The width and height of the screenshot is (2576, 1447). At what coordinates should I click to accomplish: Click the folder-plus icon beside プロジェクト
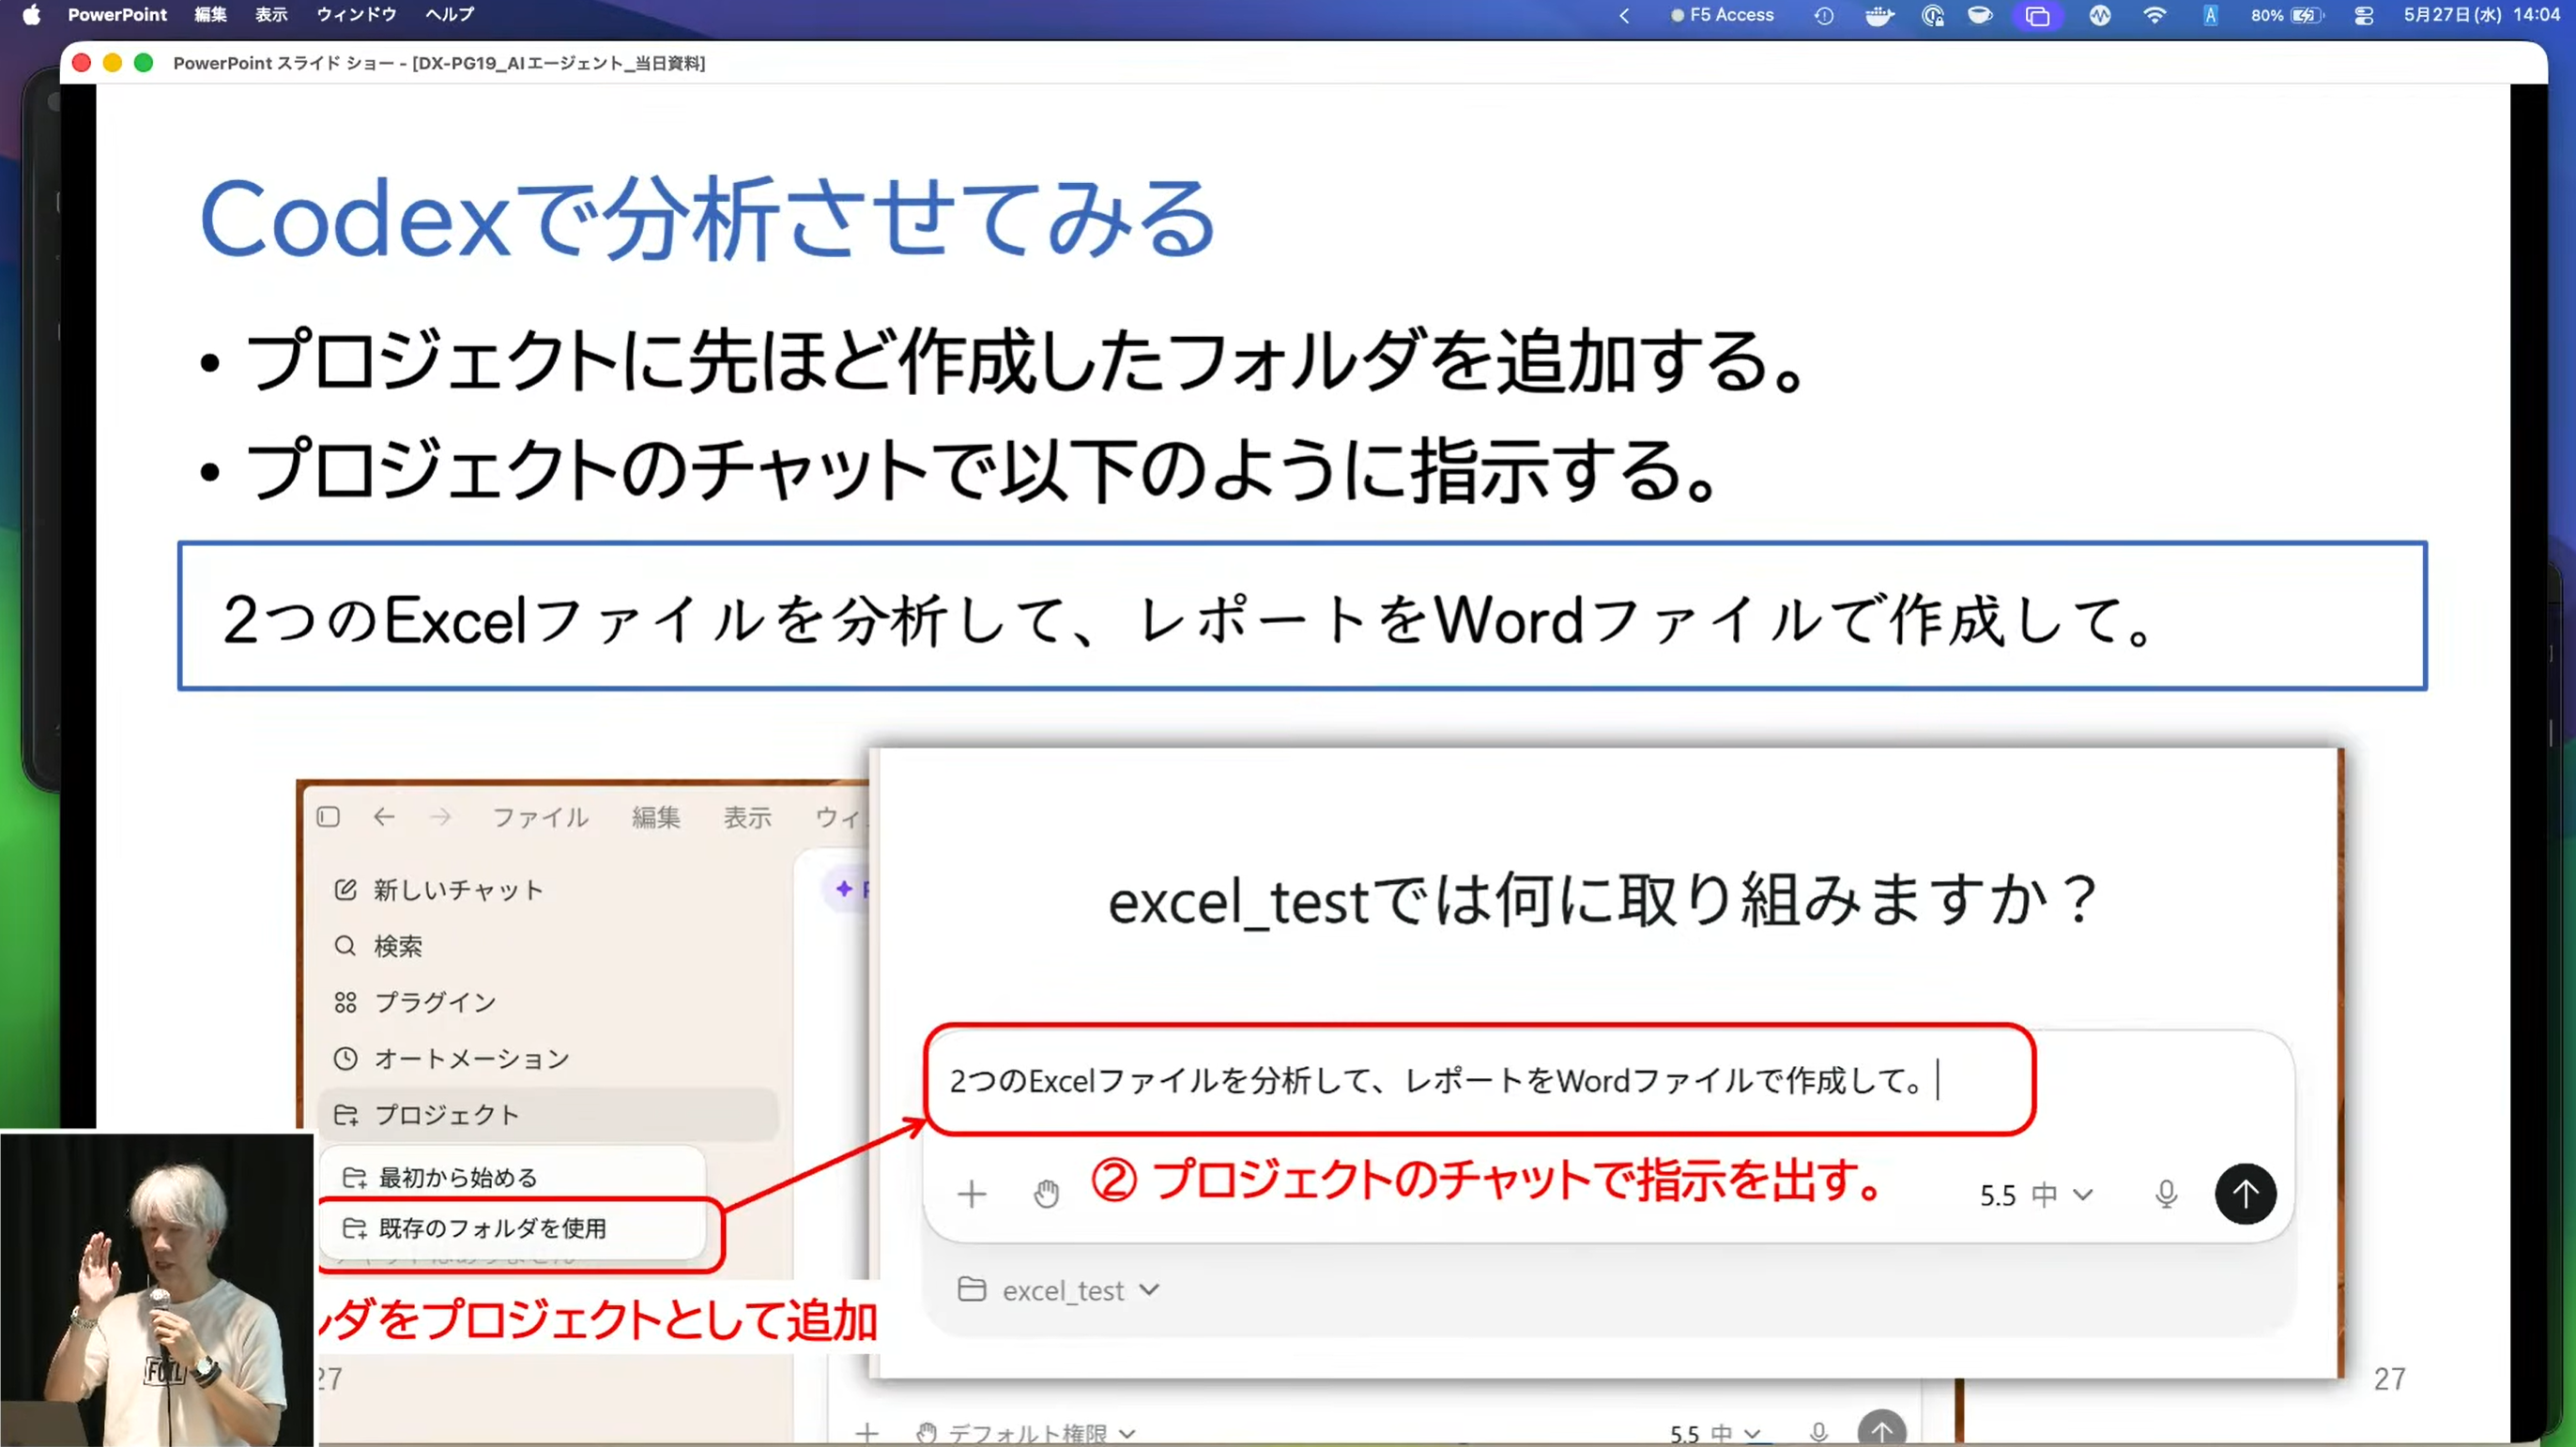coord(346,1114)
